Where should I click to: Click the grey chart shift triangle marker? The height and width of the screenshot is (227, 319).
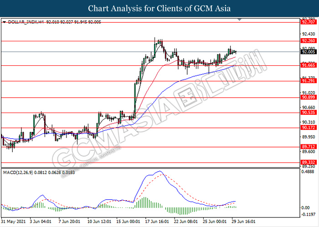pyautogui.click(x=239, y=20)
